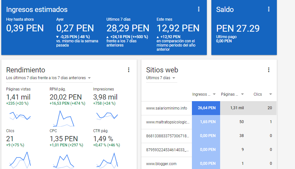Click the 0,39 PEN today earnings value
295x169 pixels.
pos(25,28)
